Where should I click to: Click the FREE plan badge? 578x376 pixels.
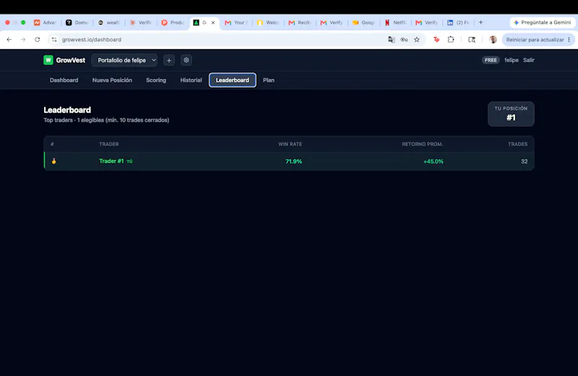coord(491,60)
